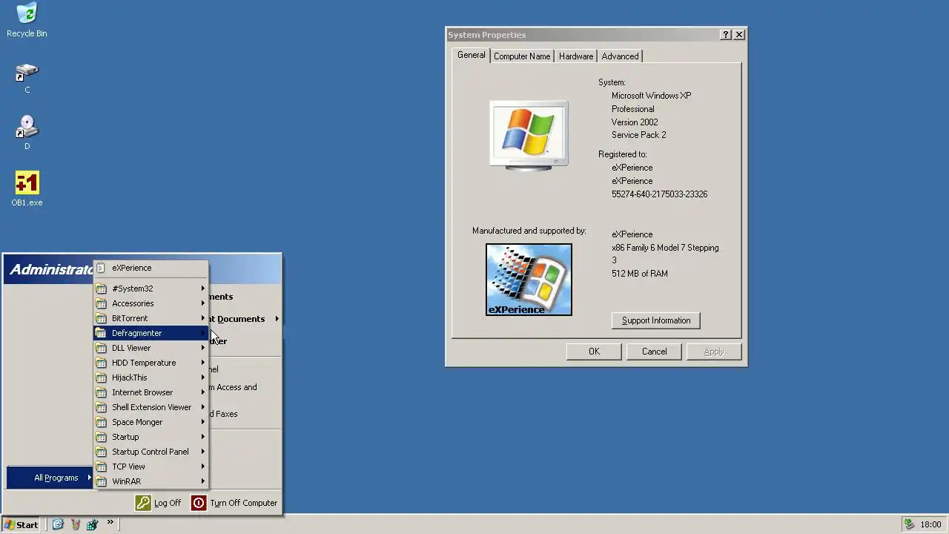Expand the Internet Browser submenu arrow
Image resolution: width=949 pixels, height=534 pixels.
coord(203,392)
